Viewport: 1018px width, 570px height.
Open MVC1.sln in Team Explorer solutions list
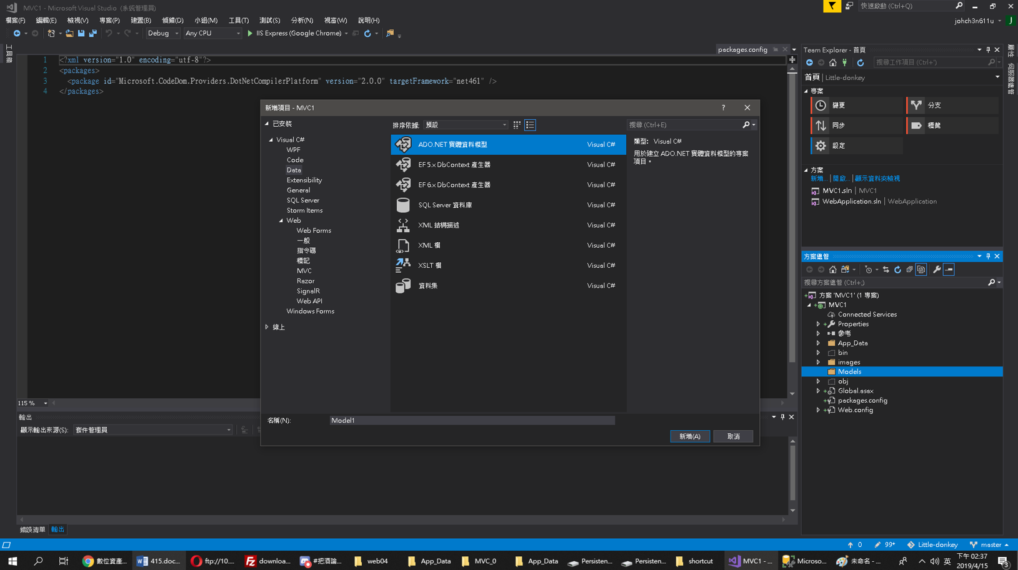coord(837,191)
